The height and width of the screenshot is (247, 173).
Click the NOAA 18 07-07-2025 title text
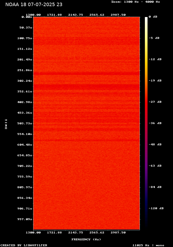[x=34, y=5]
